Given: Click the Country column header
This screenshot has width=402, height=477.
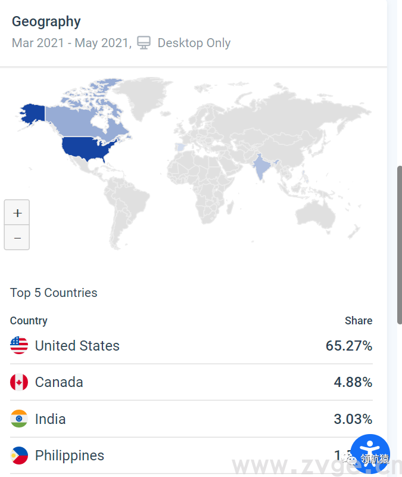Looking at the screenshot, I should point(29,321).
